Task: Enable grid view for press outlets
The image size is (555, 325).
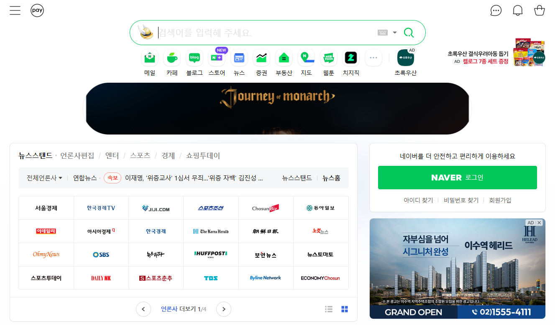Action: click(x=344, y=309)
